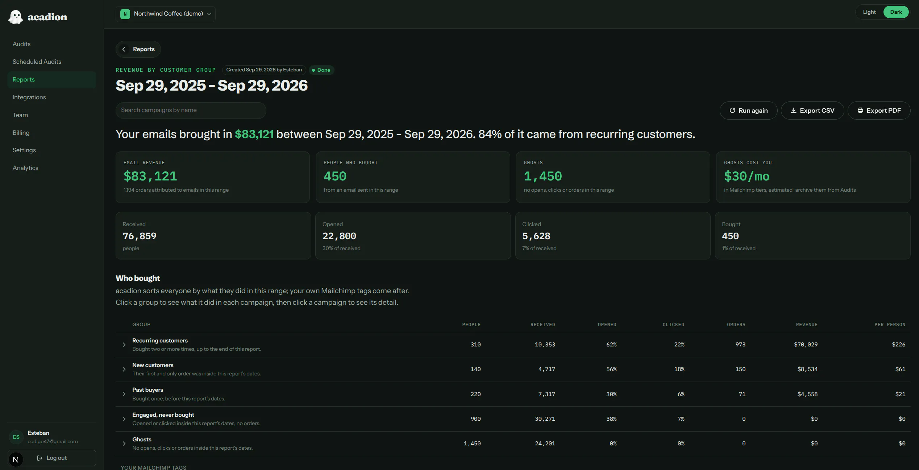Viewport: 919px width, 470px height.
Task: Open Analytics in the sidebar
Action: (x=51, y=168)
